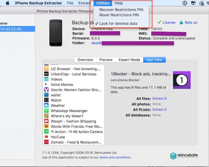
Task: Click the YouTube app icon
Action: (46, 137)
